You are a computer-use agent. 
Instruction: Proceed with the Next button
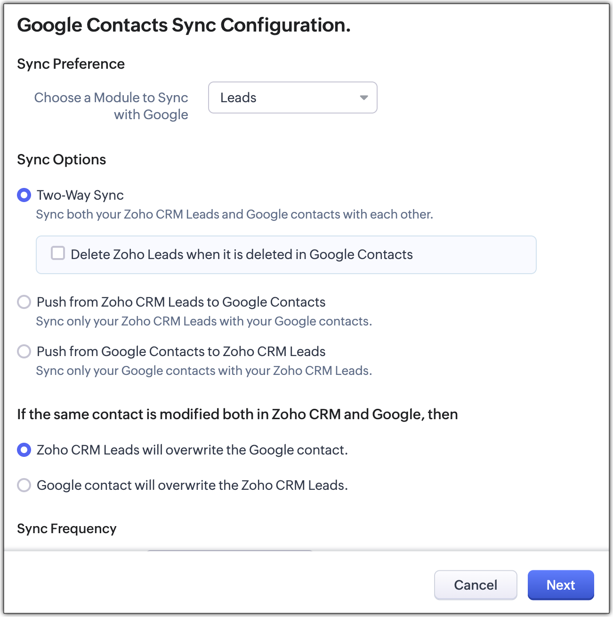click(x=560, y=585)
